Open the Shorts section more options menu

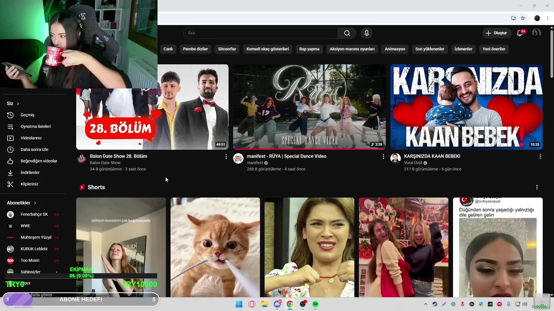click(537, 187)
